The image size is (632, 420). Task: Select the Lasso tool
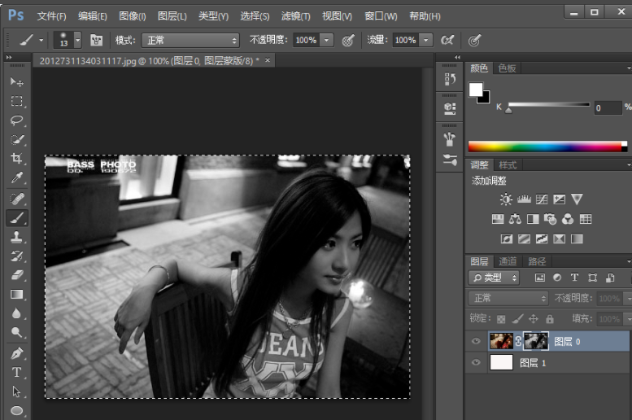[16, 120]
